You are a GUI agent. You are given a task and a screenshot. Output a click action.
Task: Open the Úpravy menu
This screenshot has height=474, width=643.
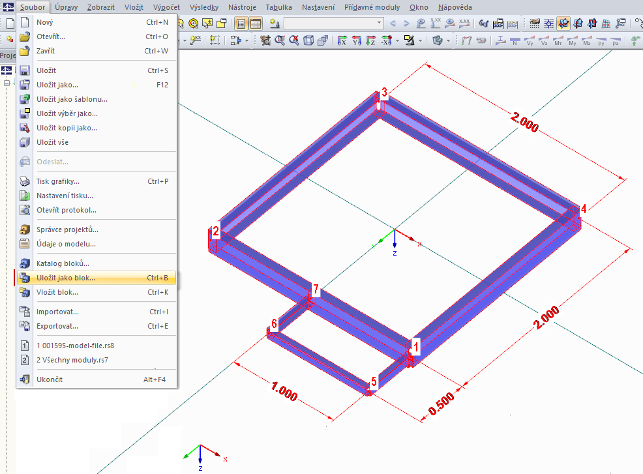tap(66, 7)
